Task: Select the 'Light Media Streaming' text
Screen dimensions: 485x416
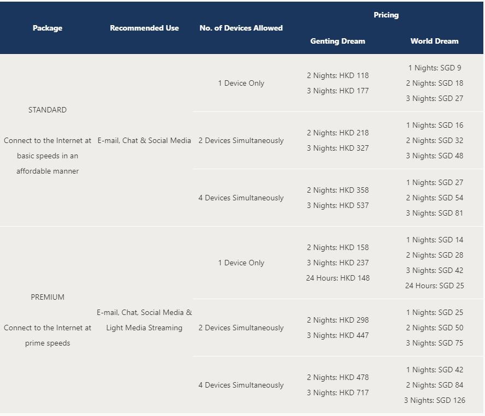Action: pos(144,328)
